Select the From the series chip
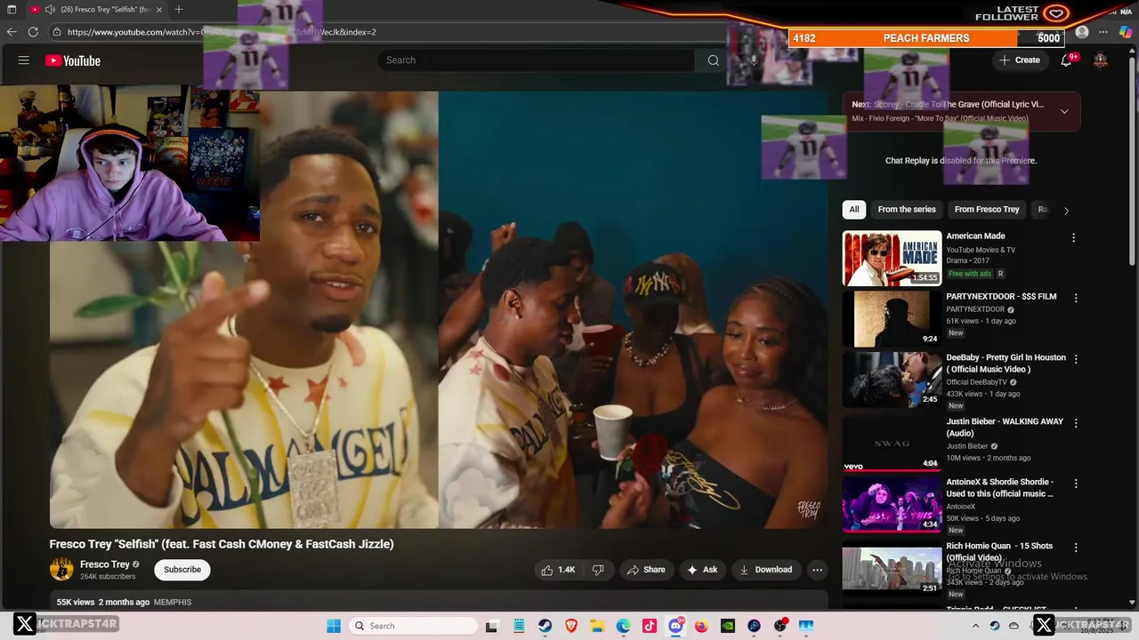1139x640 pixels. 907,210
